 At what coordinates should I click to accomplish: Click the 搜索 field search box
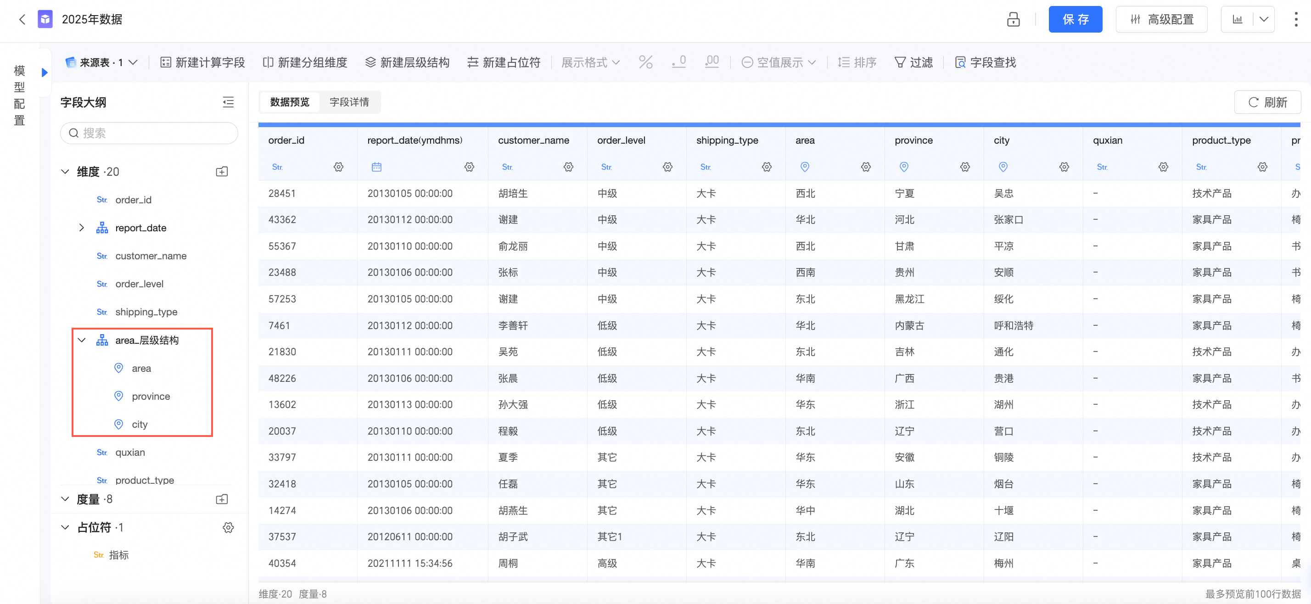149,133
